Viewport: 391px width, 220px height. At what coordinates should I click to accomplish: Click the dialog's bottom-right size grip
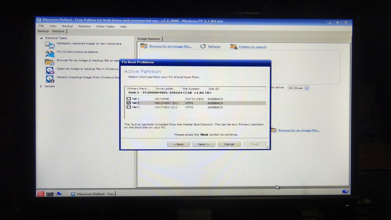(268, 147)
